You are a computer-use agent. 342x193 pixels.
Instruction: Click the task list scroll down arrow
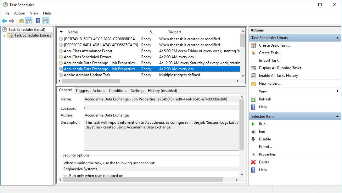click(x=243, y=76)
